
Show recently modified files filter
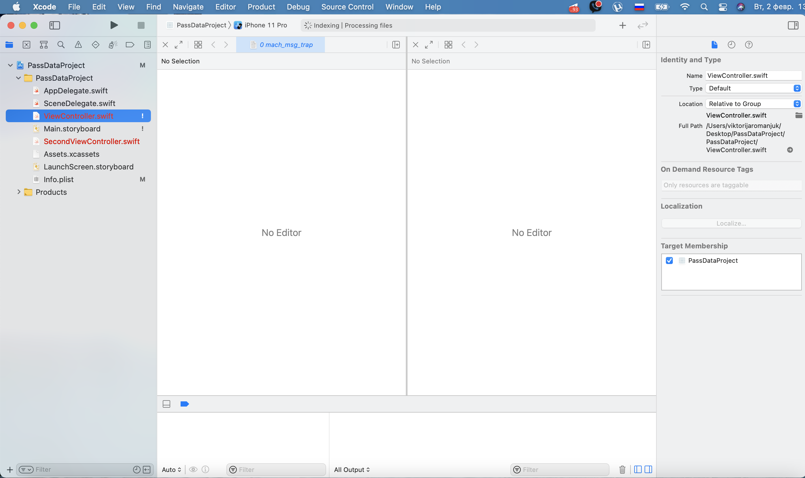[137, 470]
